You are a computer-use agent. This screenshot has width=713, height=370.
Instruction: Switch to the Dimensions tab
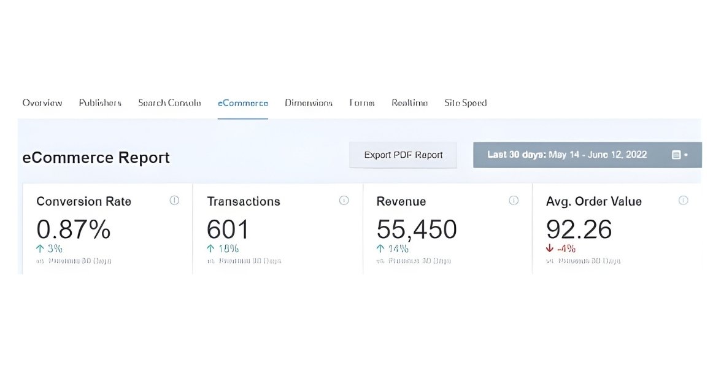click(309, 103)
